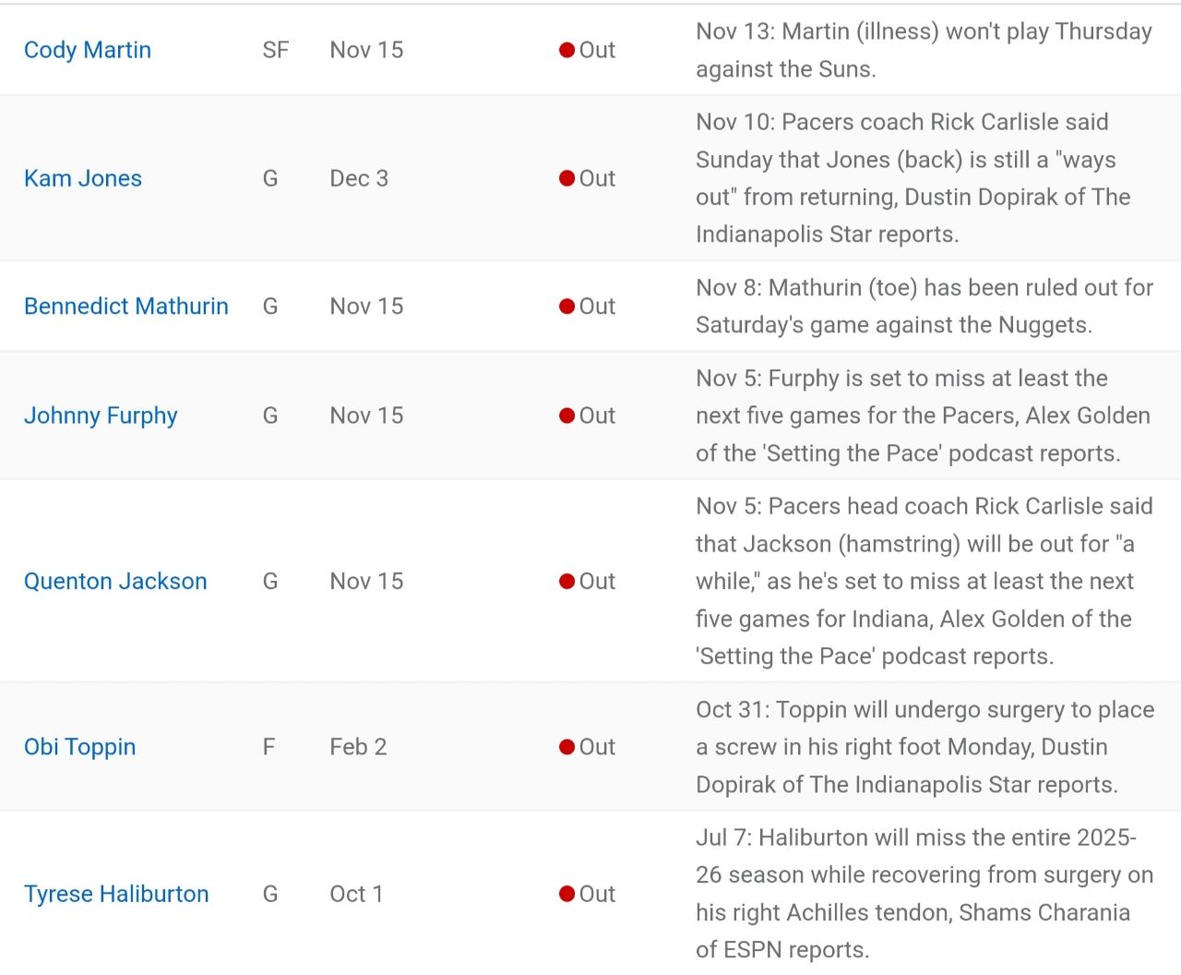
Task: Click the Jul 7 Haliburton Achilles surgery note
Action: coord(923,894)
